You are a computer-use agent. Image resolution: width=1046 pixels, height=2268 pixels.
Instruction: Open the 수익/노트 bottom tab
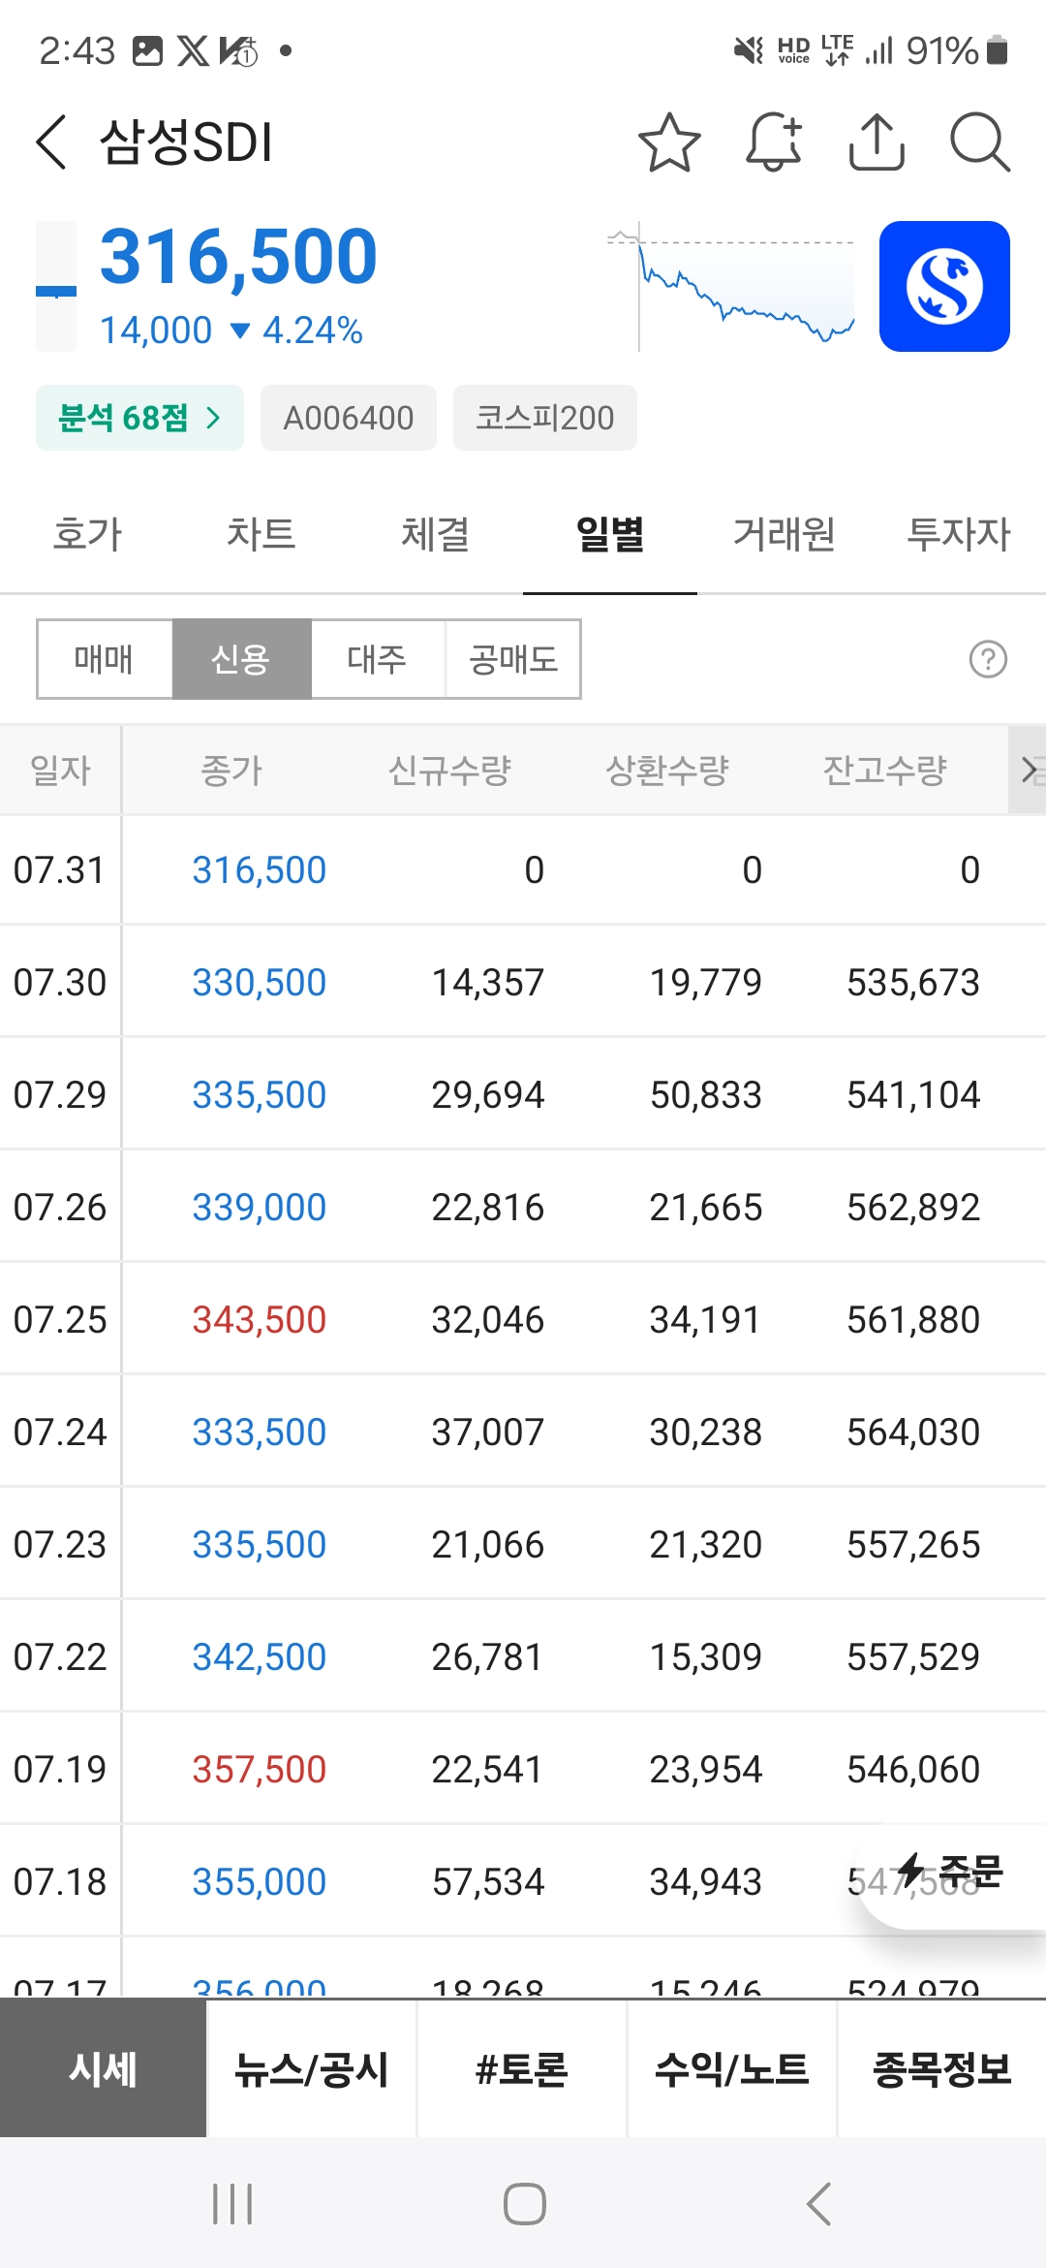click(732, 2068)
